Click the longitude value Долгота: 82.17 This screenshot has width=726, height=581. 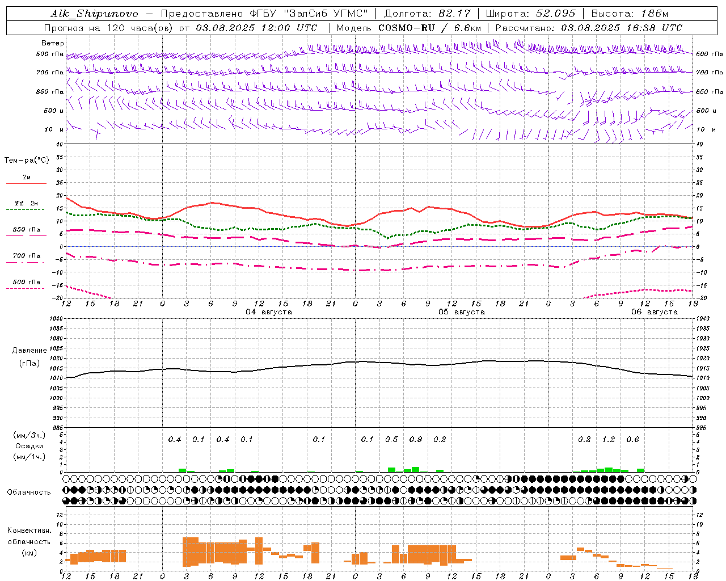click(x=428, y=14)
